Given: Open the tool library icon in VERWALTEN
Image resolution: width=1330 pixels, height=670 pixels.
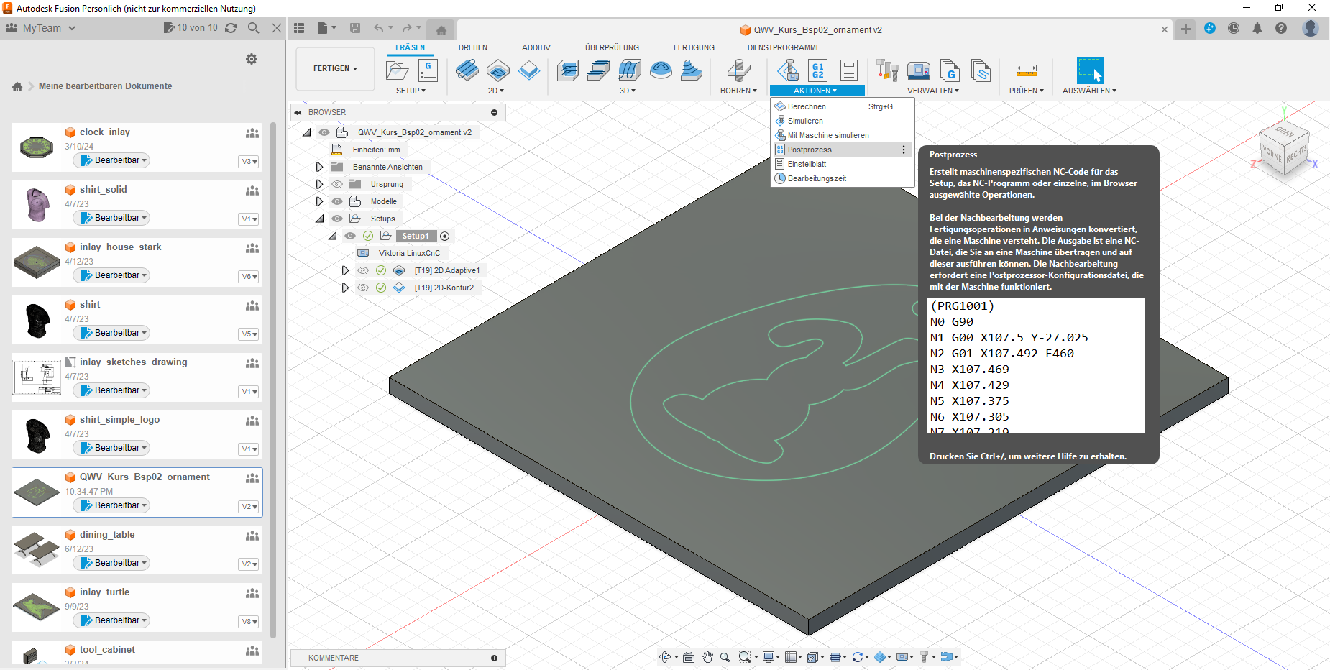Looking at the screenshot, I should coord(888,70).
